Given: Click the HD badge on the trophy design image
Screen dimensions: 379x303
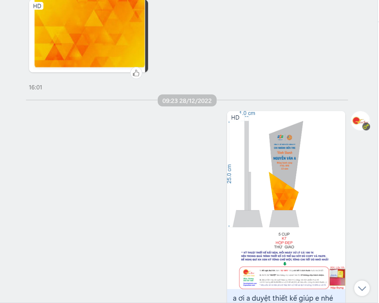Looking at the screenshot, I should point(235,117).
